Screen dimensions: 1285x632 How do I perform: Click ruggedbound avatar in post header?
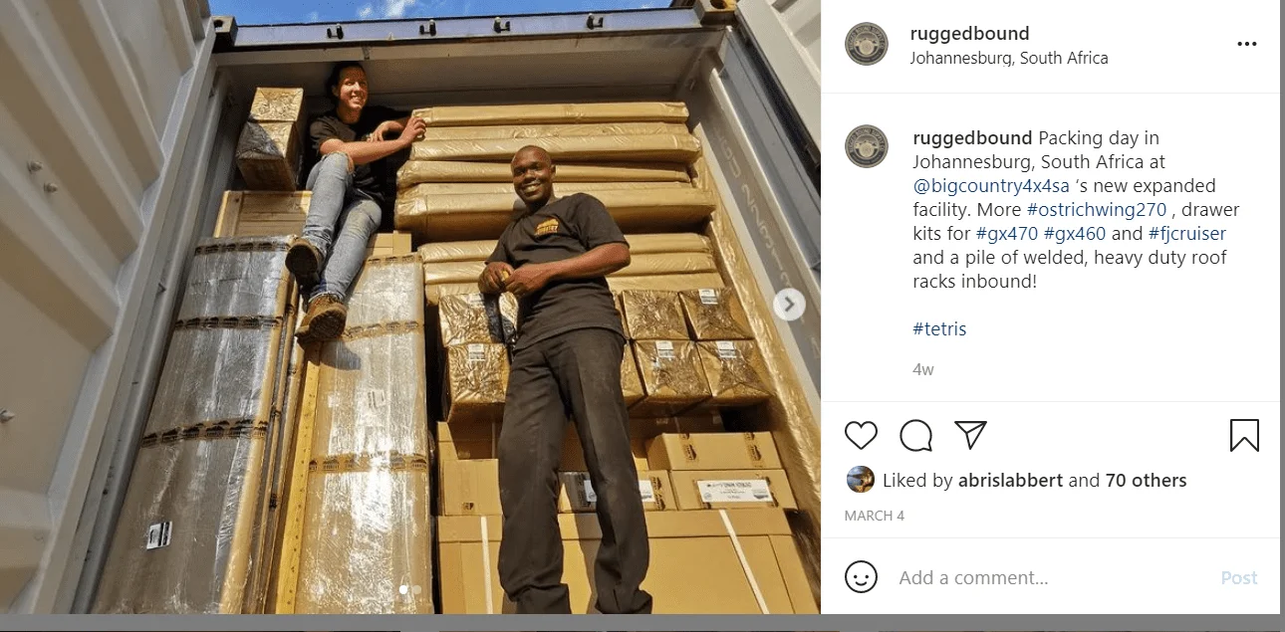pos(866,45)
